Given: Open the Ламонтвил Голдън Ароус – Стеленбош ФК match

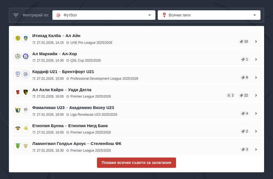Looking at the screenshot, I should point(77,144).
